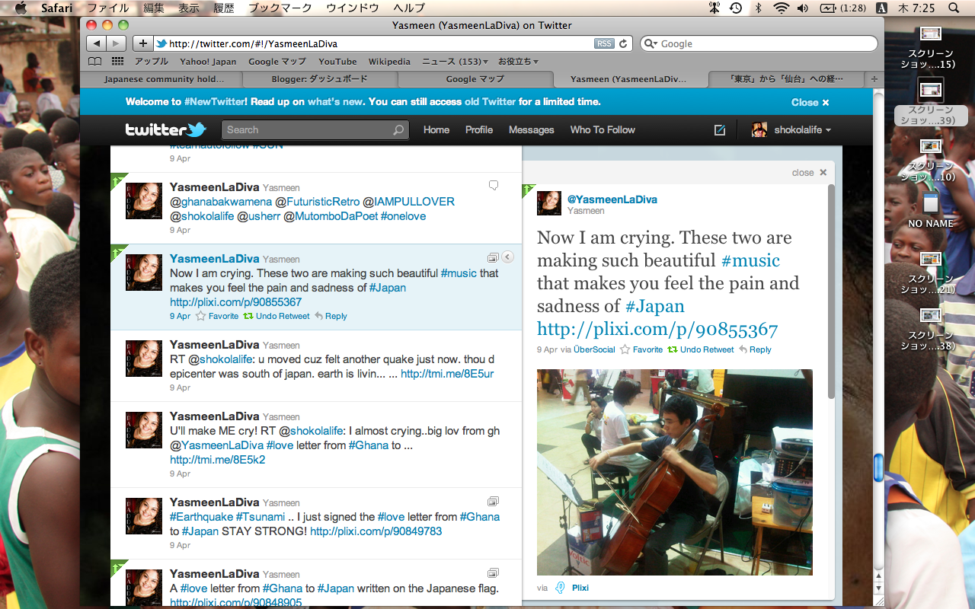Open the Wi-Fi status menu icon
This screenshot has width=975, height=609.
[x=781, y=8]
